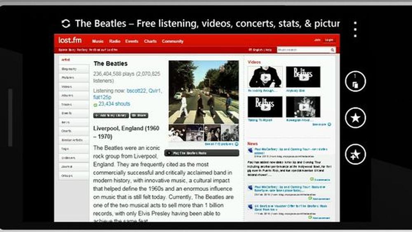This screenshot has width=412, height=232.
Task: Open the browser tabs button
Action: click(x=355, y=81)
